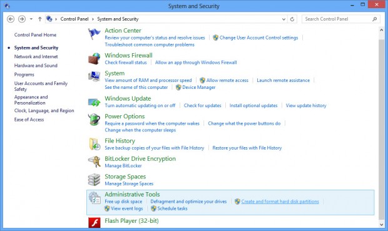Click the Action Center flag icon

[x=94, y=34]
